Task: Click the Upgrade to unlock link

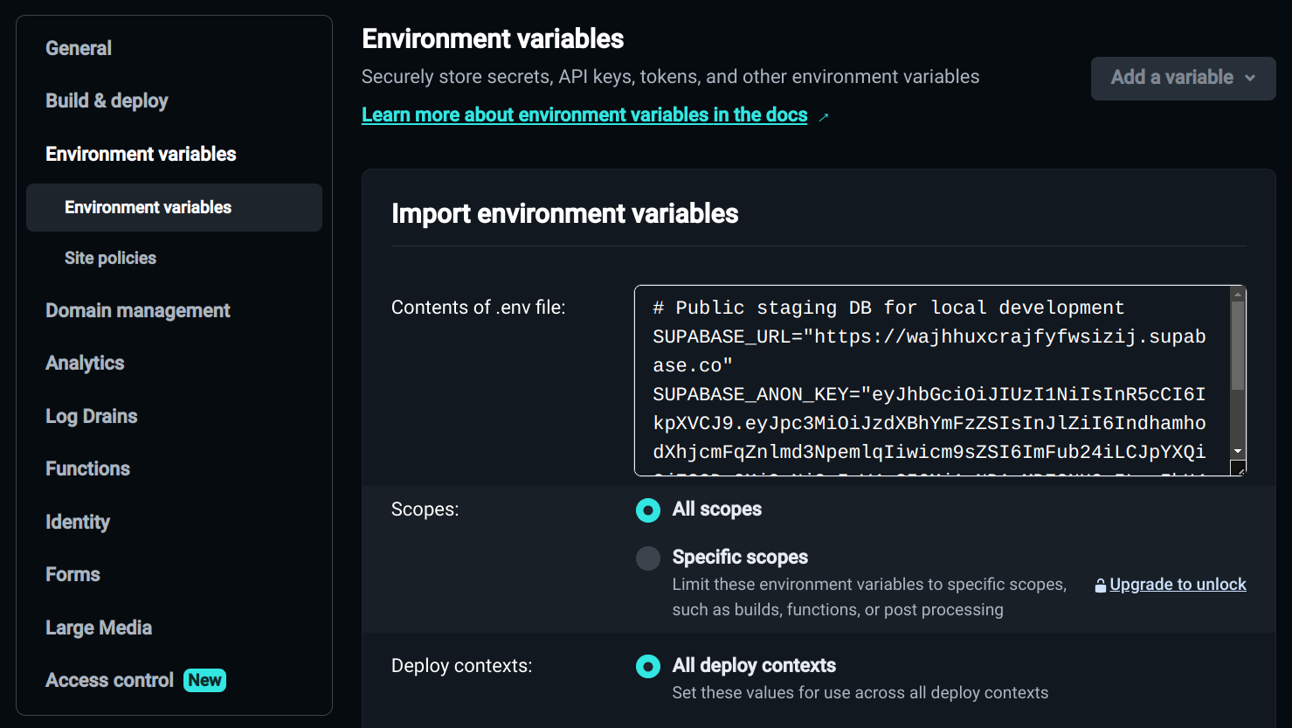Action: point(1178,585)
